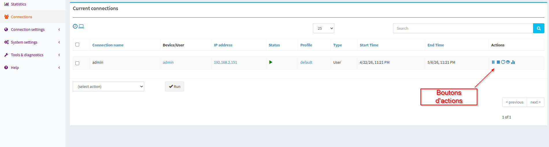Refresh the admin connection

pos(503,62)
